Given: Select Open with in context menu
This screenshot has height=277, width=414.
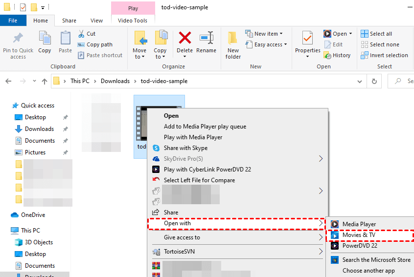Looking at the screenshot, I should click(236, 223).
